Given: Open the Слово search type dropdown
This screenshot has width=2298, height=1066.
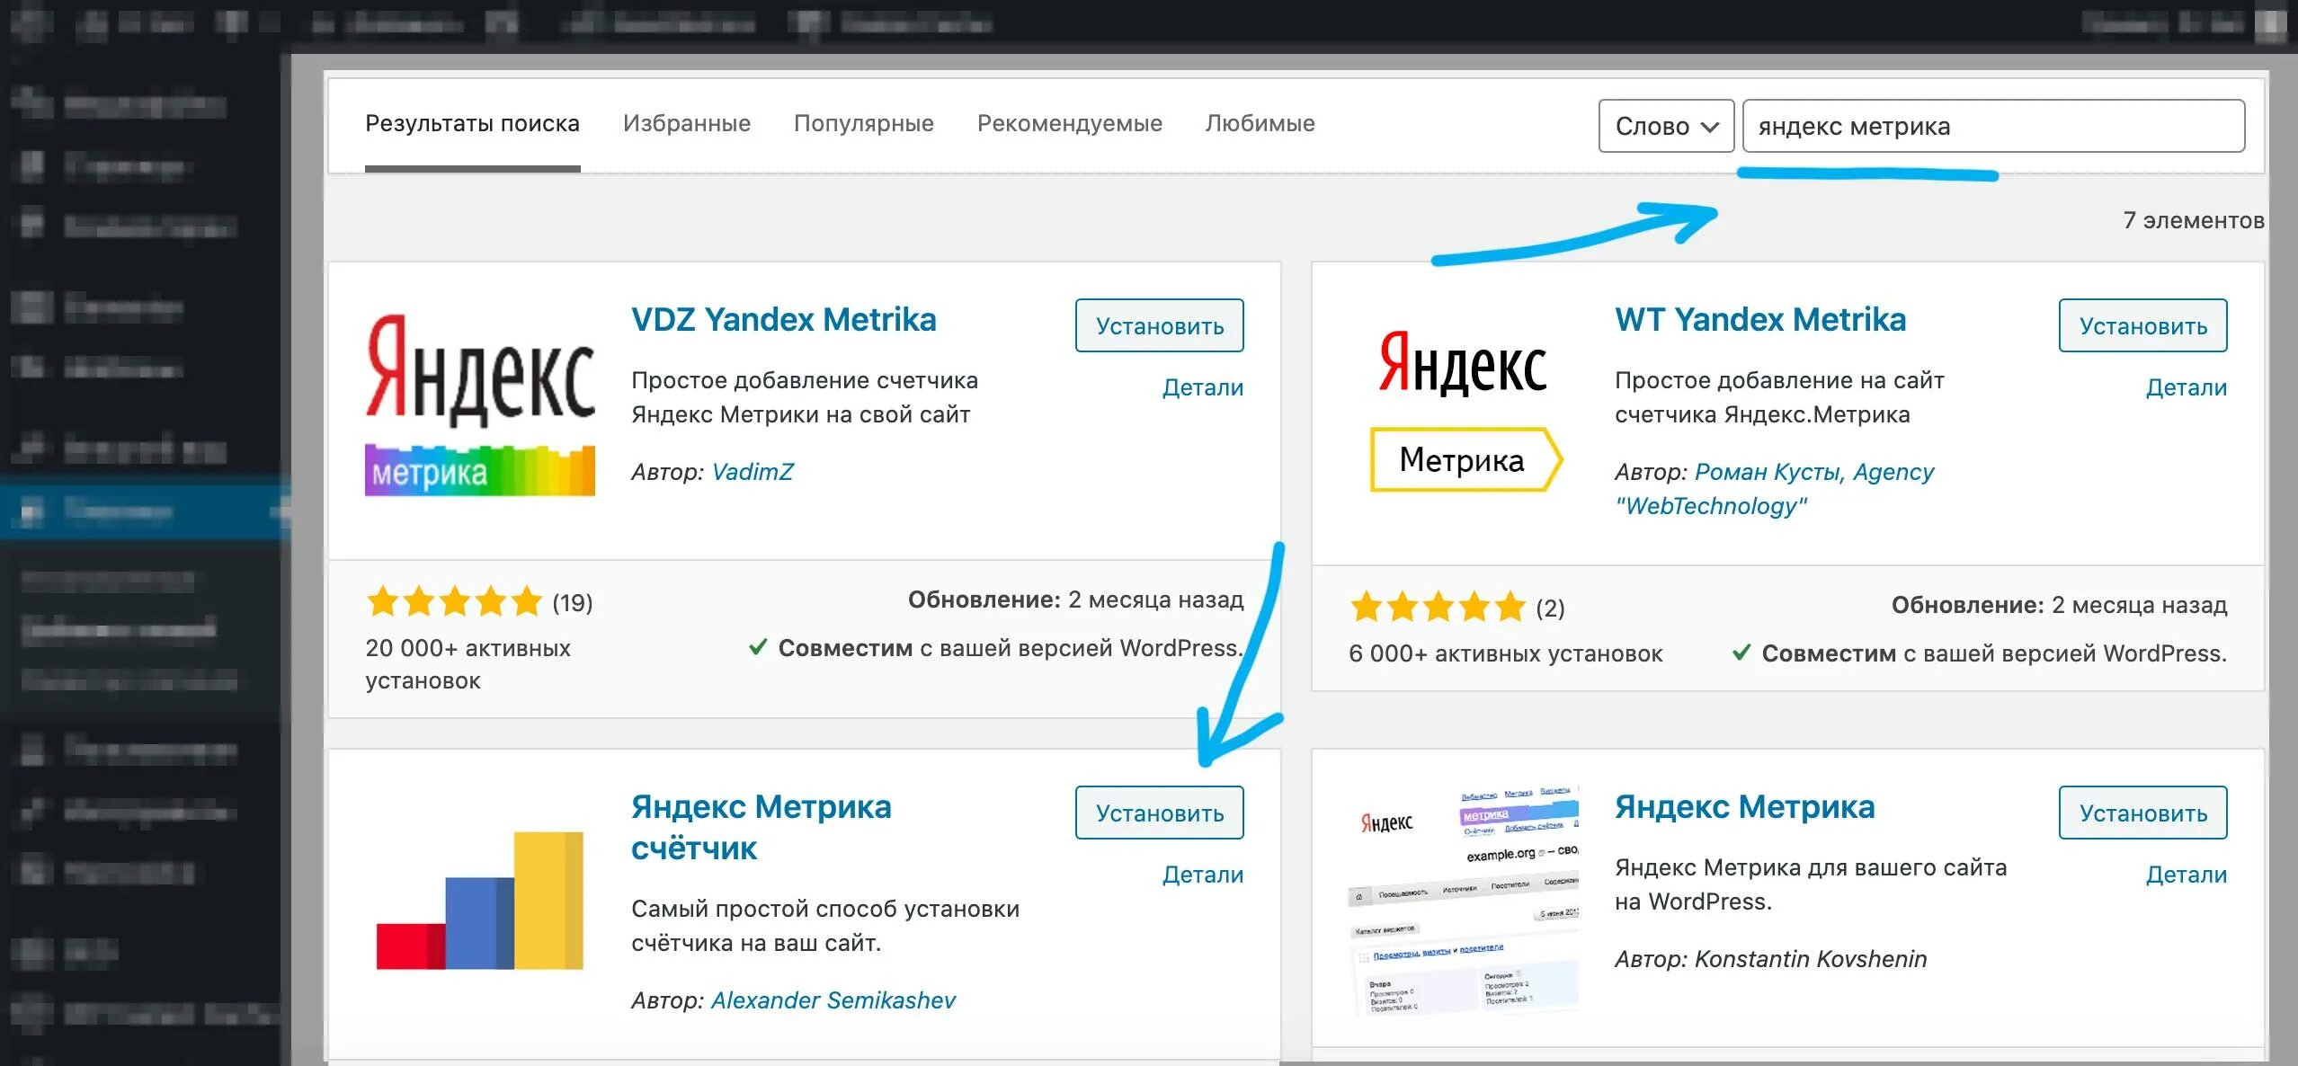Looking at the screenshot, I should [x=1666, y=126].
